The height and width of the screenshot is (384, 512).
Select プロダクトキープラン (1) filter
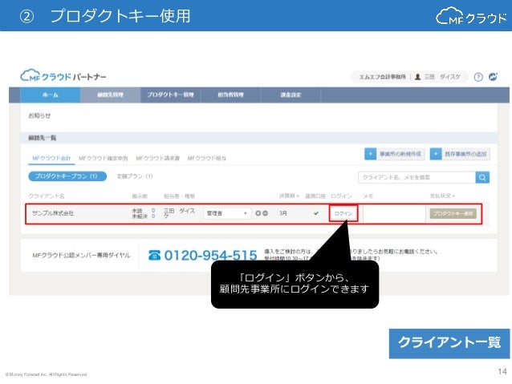(x=67, y=176)
